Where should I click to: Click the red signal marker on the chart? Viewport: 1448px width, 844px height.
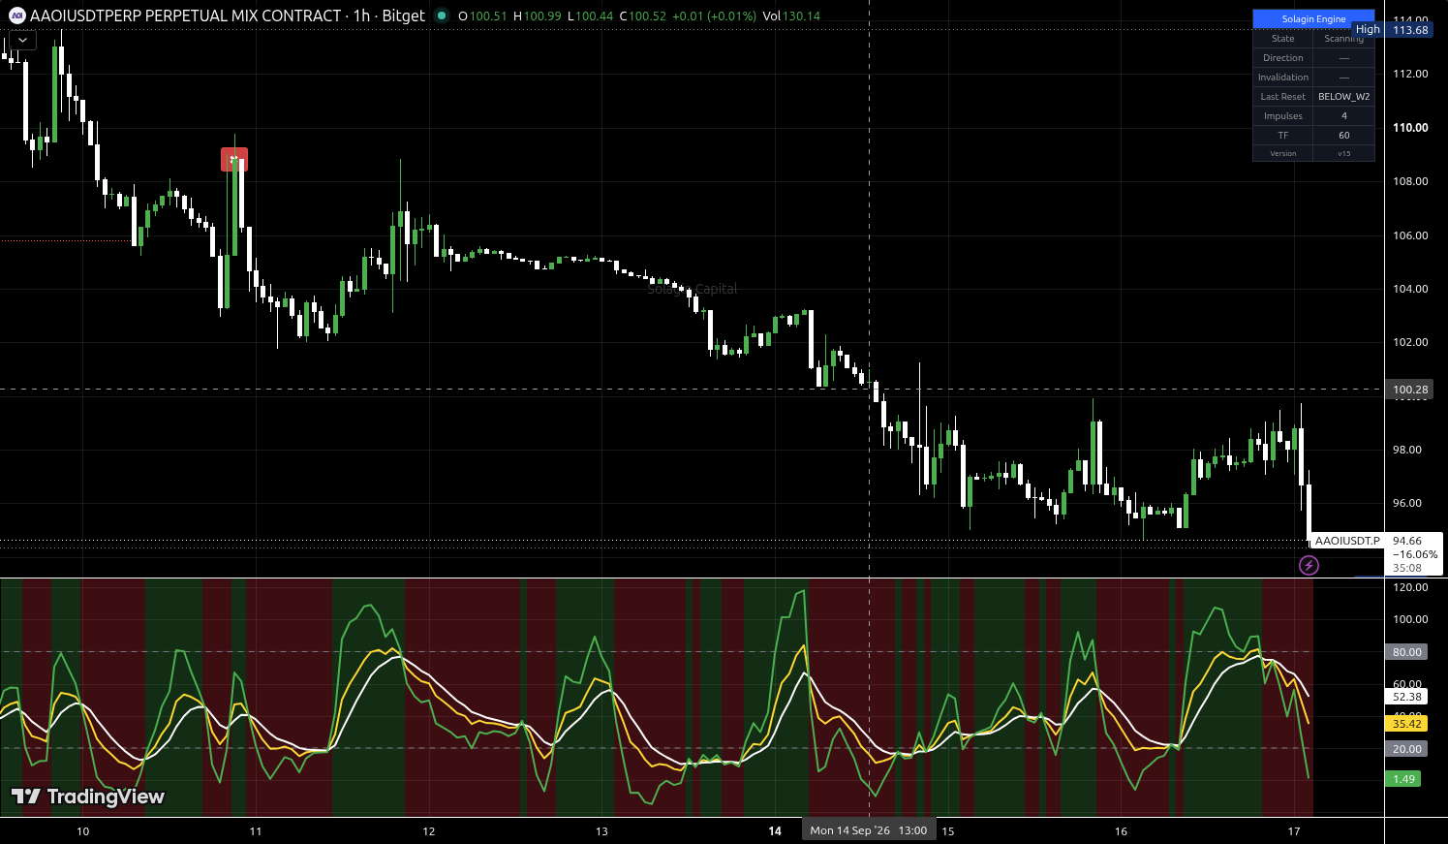coord(234,159)
